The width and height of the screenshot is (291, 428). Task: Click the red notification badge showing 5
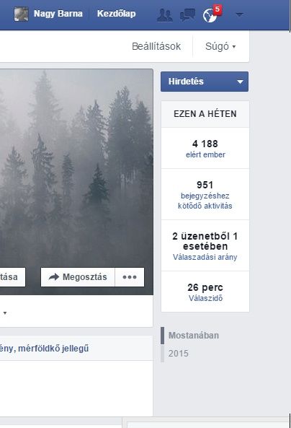pos(217,9)
